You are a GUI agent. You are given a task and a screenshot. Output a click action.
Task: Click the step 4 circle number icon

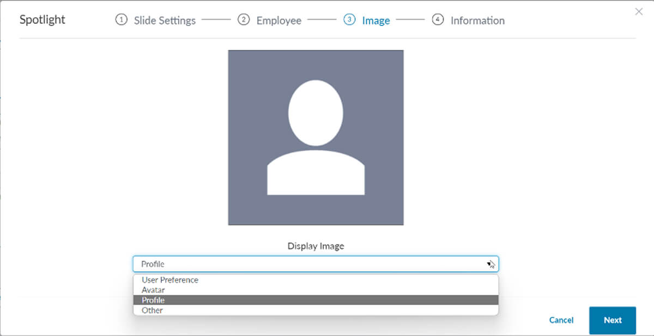pos(437,20)
